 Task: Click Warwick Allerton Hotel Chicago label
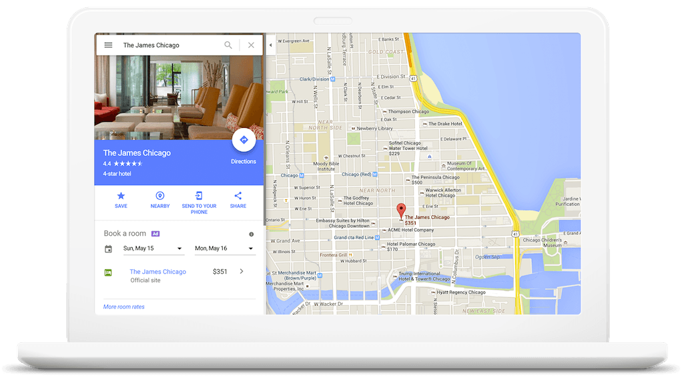click(x=443, y=192)
